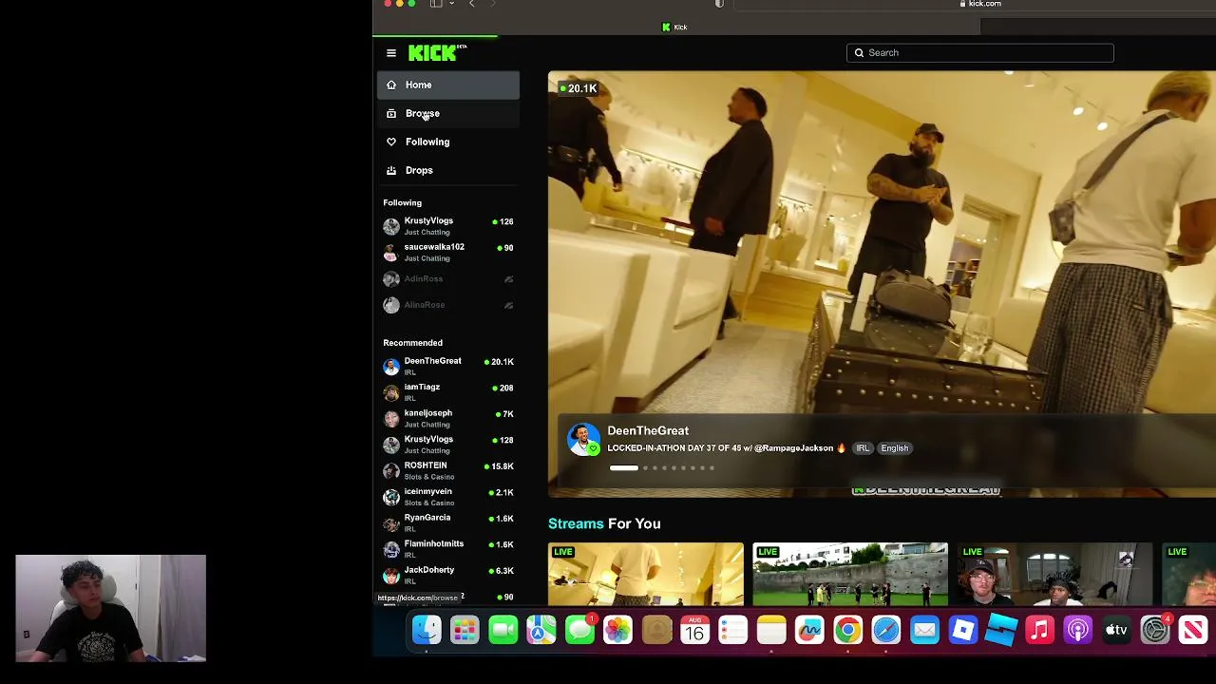
Task: Open the iamTiagz recommended channel
Action: coord(448,392)
